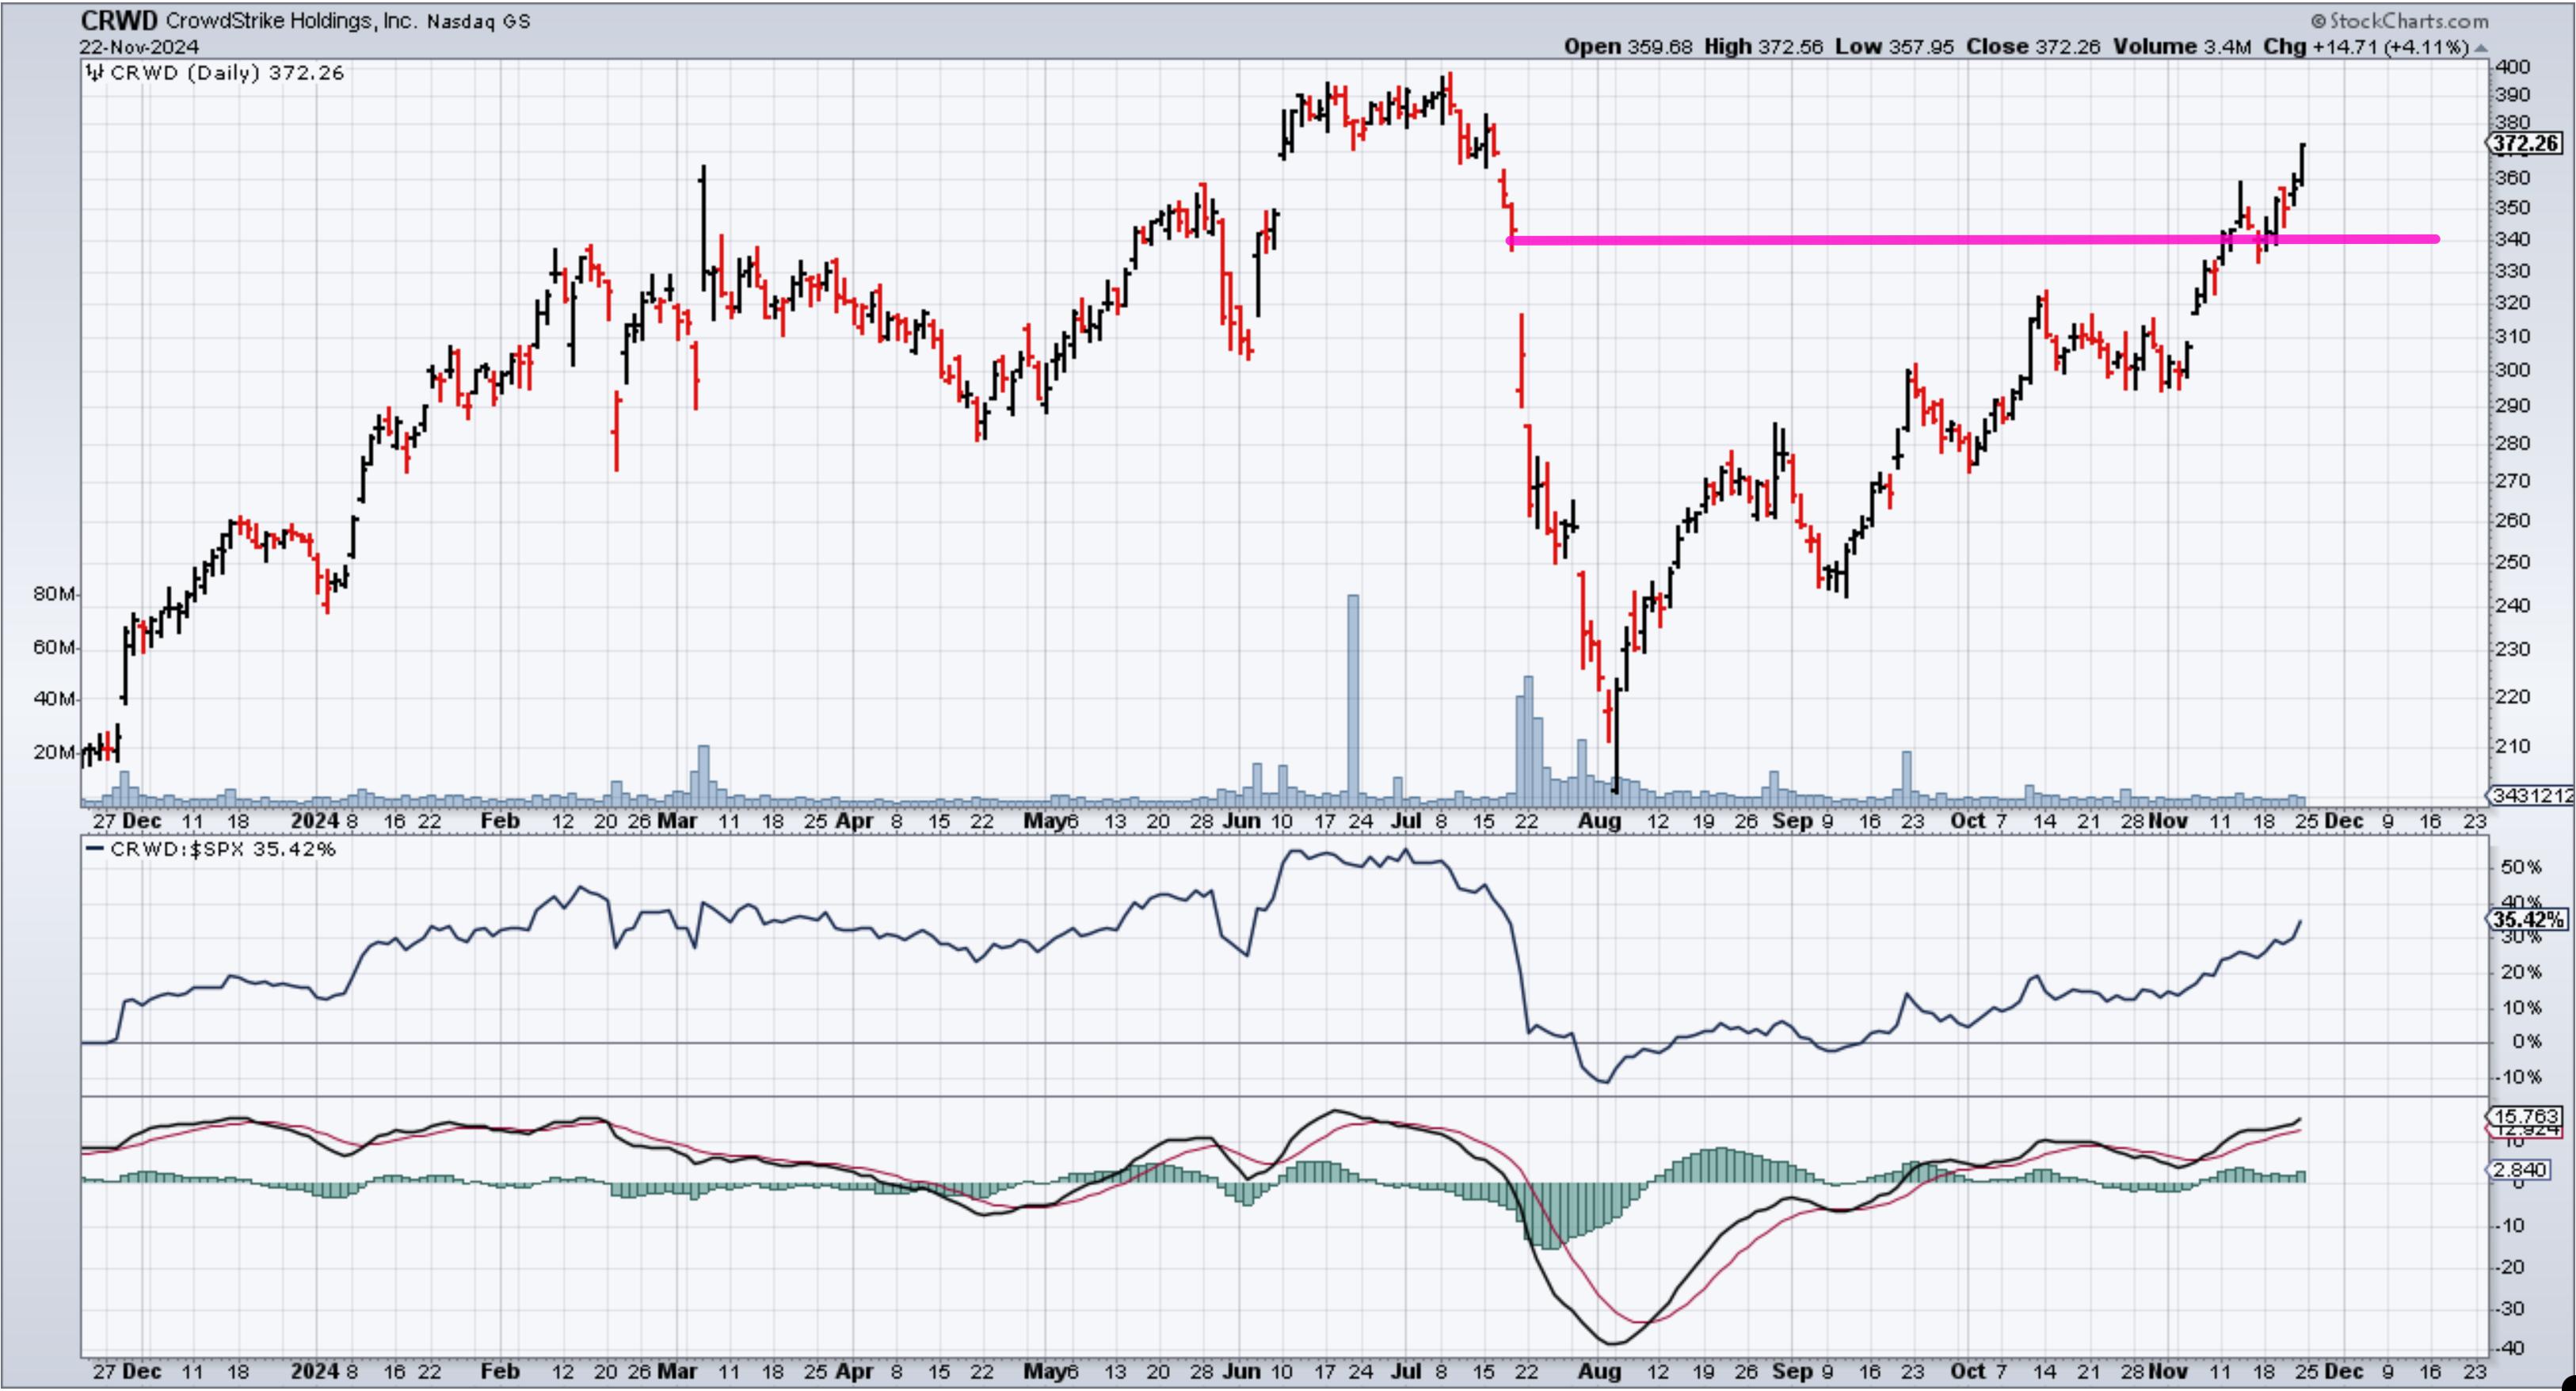Click the 2024 label on the bottom date axis
The width and height of the screenshot is (2576, 1391).
click(315, 1370)
